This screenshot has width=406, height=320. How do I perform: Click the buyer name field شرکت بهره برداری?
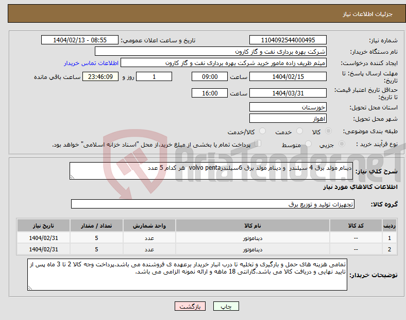pos(211,51)
